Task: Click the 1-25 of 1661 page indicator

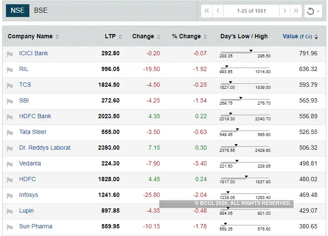Action: (x=251, y=11)
